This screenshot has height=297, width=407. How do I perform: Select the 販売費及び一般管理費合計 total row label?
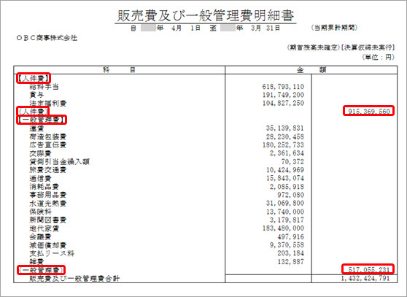point(74,279)
